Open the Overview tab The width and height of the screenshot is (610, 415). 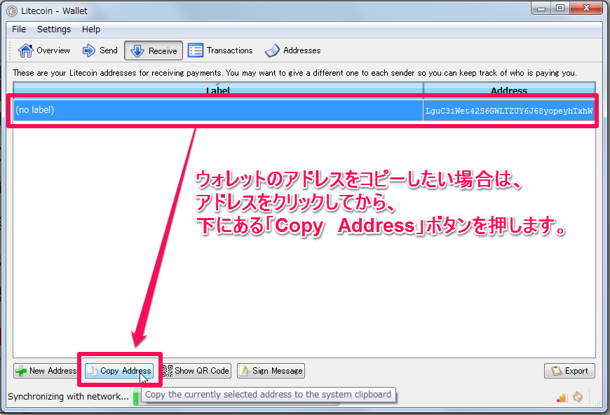(44, 50)
